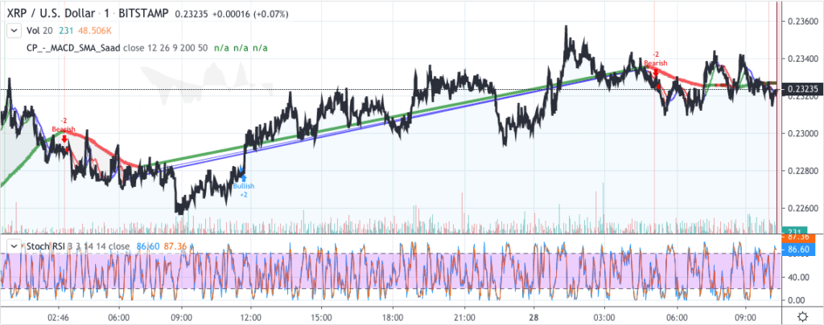The width and height of the screenshot is (824, 325).
Task: Click the Bearish -2 marker near 02:46
Action: [64, 129]
